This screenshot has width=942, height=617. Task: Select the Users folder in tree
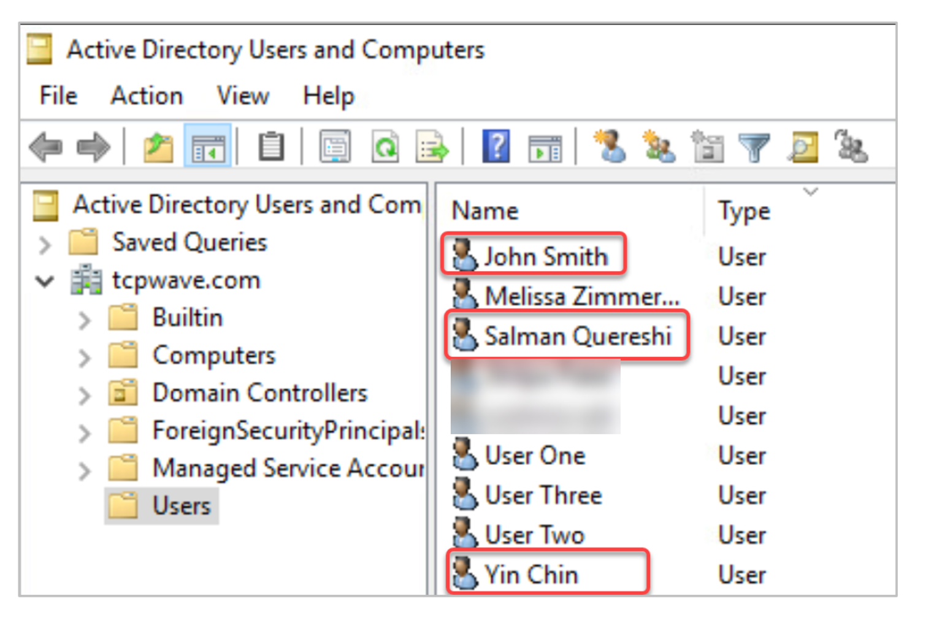[181, 506]
